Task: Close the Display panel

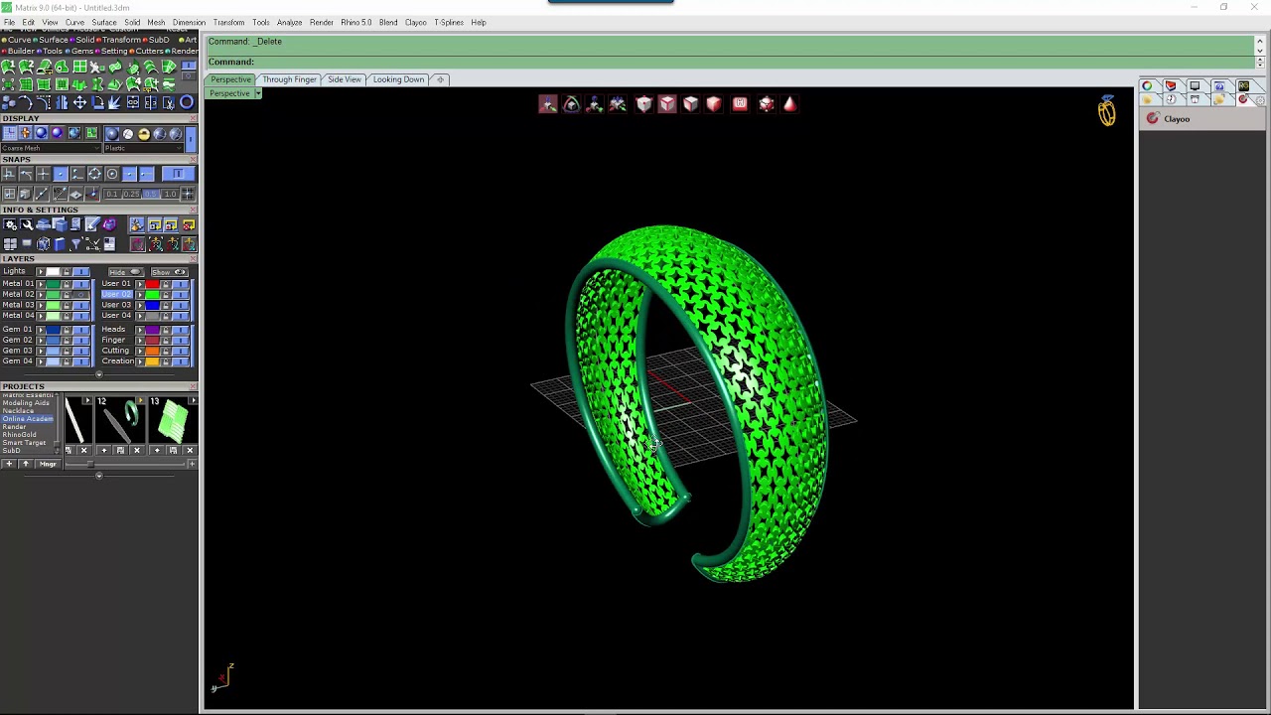Action: [x=193, y=118]
